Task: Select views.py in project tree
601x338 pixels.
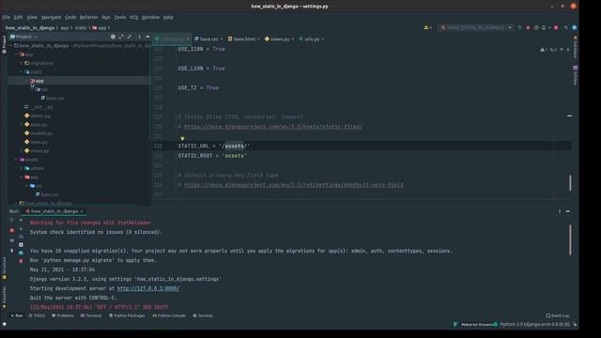Action: click(x=37, y=151)
